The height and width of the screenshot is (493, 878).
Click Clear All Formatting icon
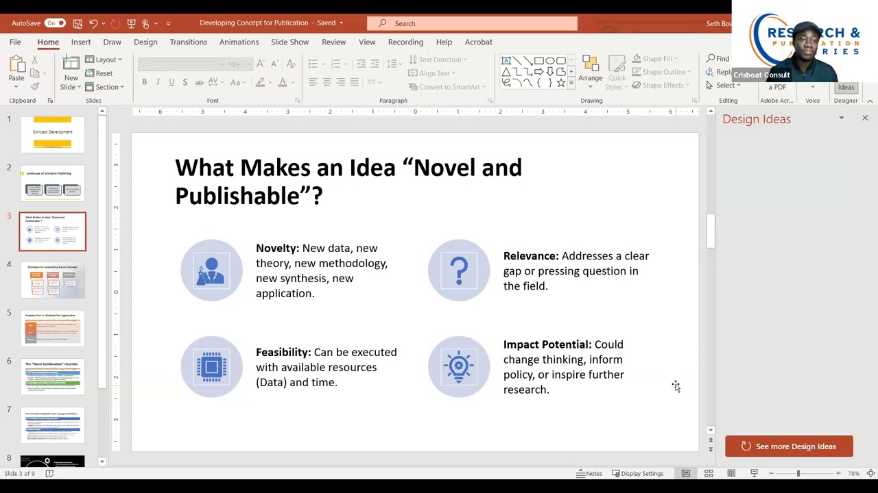tap(291, 64)
